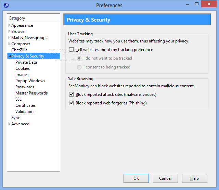Open Help for preferences
This screenshot has height=190, width=219.
click(194, 178)
